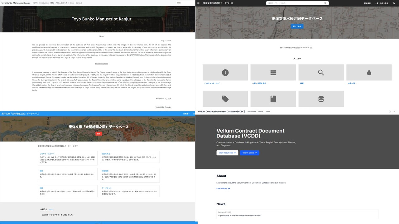Screen dimensions: 399x224
Task: Click the translate language icon in 水経注図 header
Action: click(394, 3)
